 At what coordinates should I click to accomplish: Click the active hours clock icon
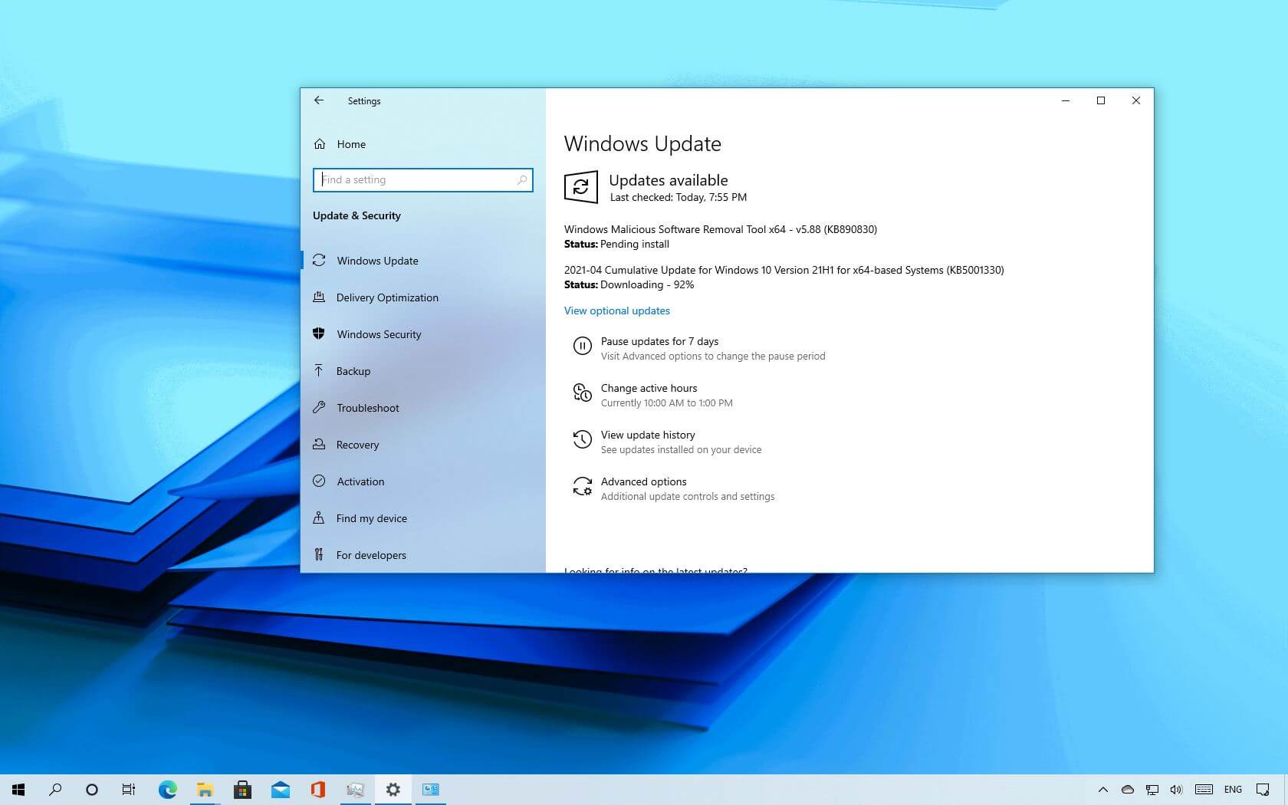pos(583,393)
